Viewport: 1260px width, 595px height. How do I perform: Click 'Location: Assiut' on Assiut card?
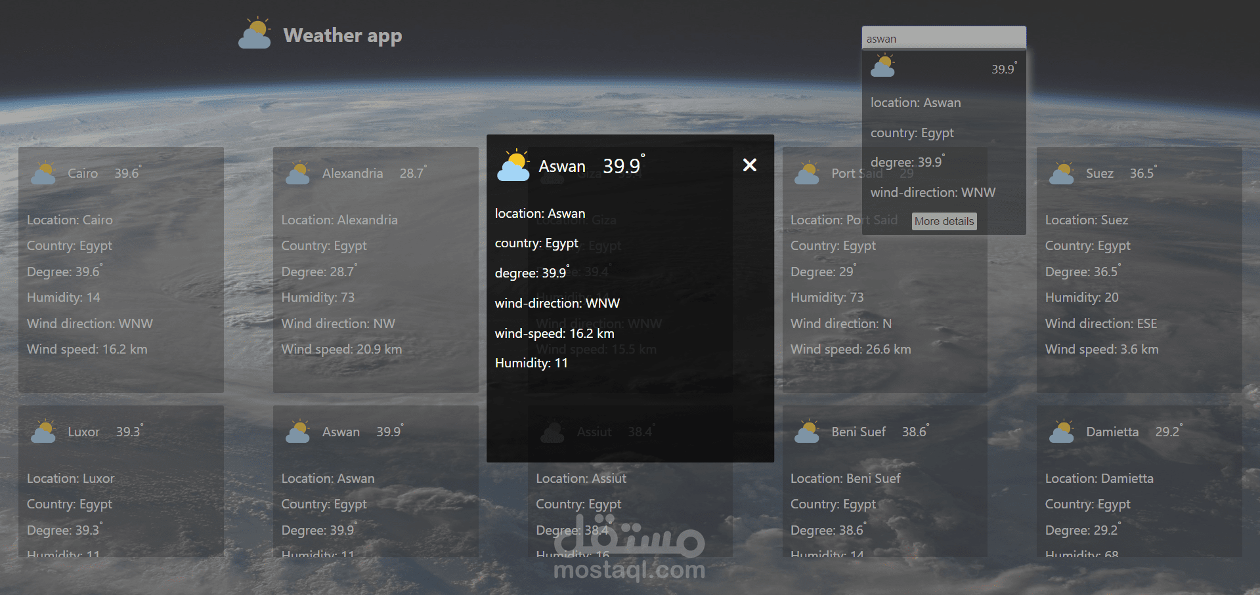point(581,478)
